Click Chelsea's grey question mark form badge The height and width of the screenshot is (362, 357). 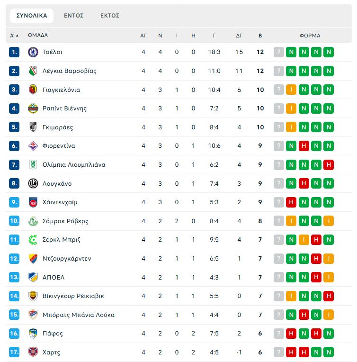pyautogui.click(x=279, y=52)
